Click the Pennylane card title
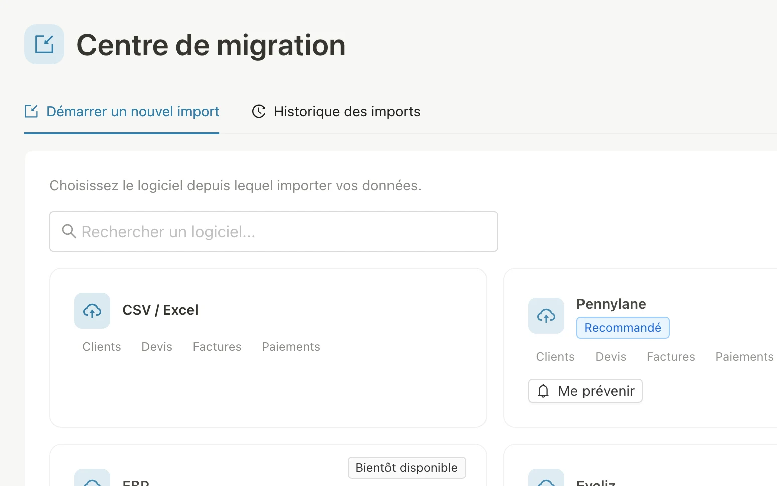Image resolution: width=777 pixels, height=486 pixels. pos(611,304)
